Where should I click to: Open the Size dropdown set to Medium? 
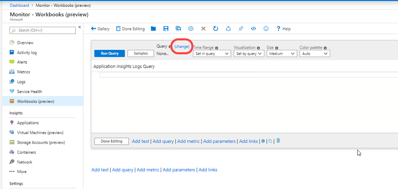[282, 53]
